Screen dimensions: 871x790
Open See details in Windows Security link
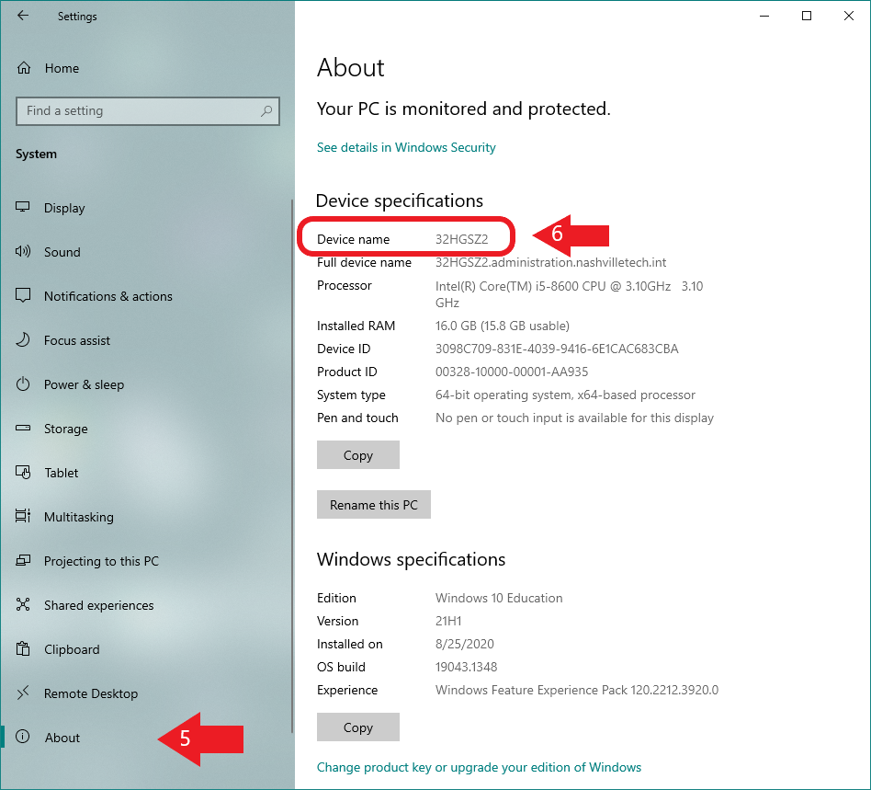coord(406,147)
